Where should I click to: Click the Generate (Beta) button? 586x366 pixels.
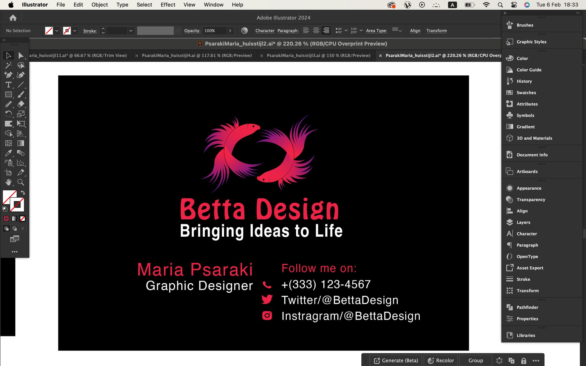396,361
